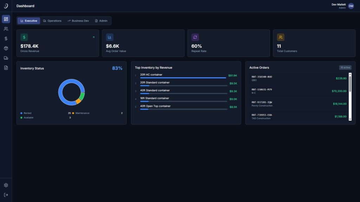Click the Active Orders scrollbar down arrow
This screenshot has height=202, width=360.
(350, 119)
